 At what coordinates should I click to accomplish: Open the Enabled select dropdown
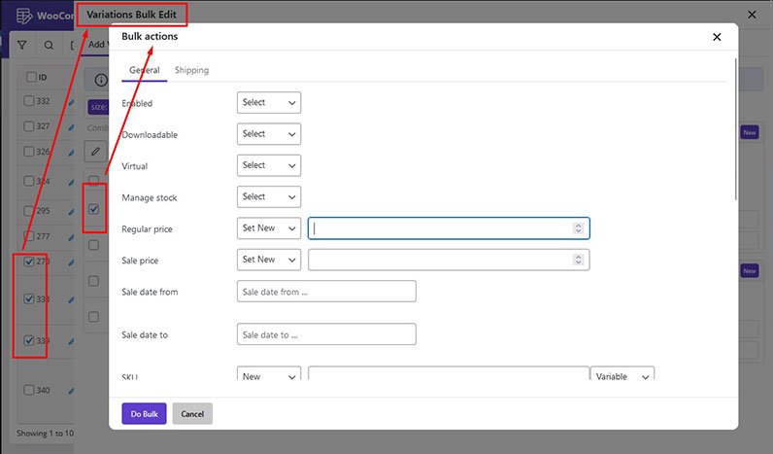point(268,103)
